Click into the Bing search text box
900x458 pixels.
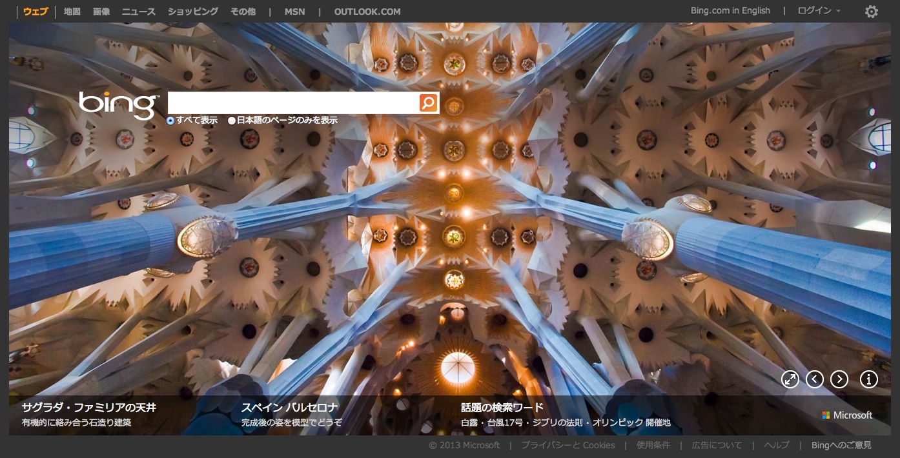pos(292,103)
